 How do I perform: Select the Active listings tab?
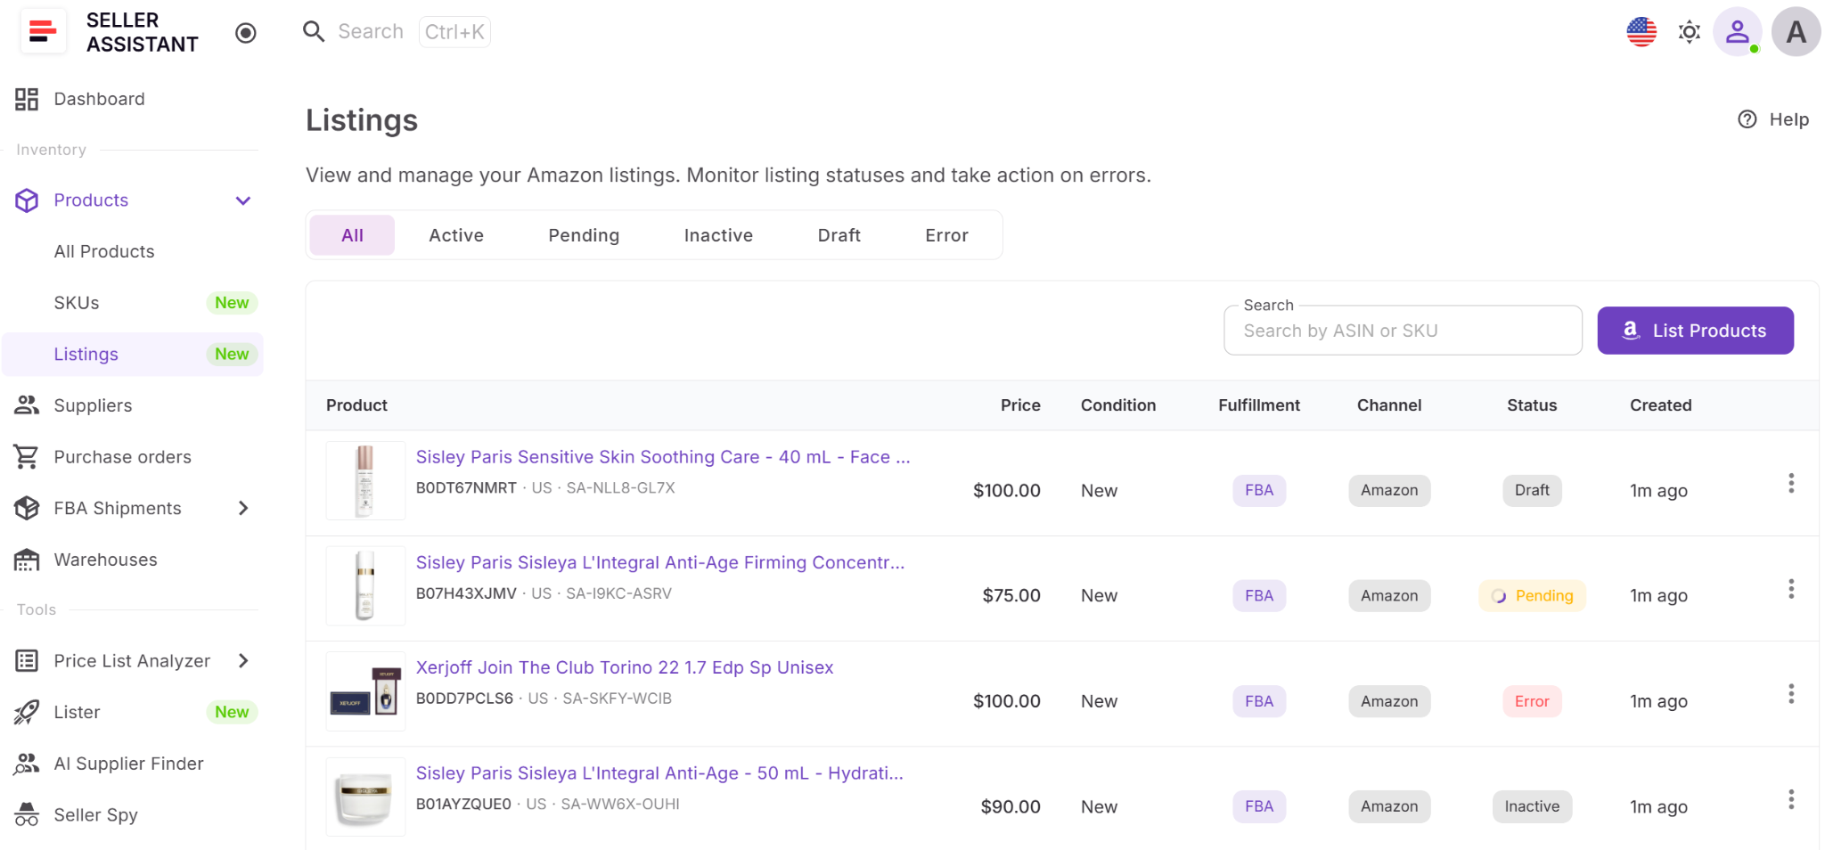456,234
